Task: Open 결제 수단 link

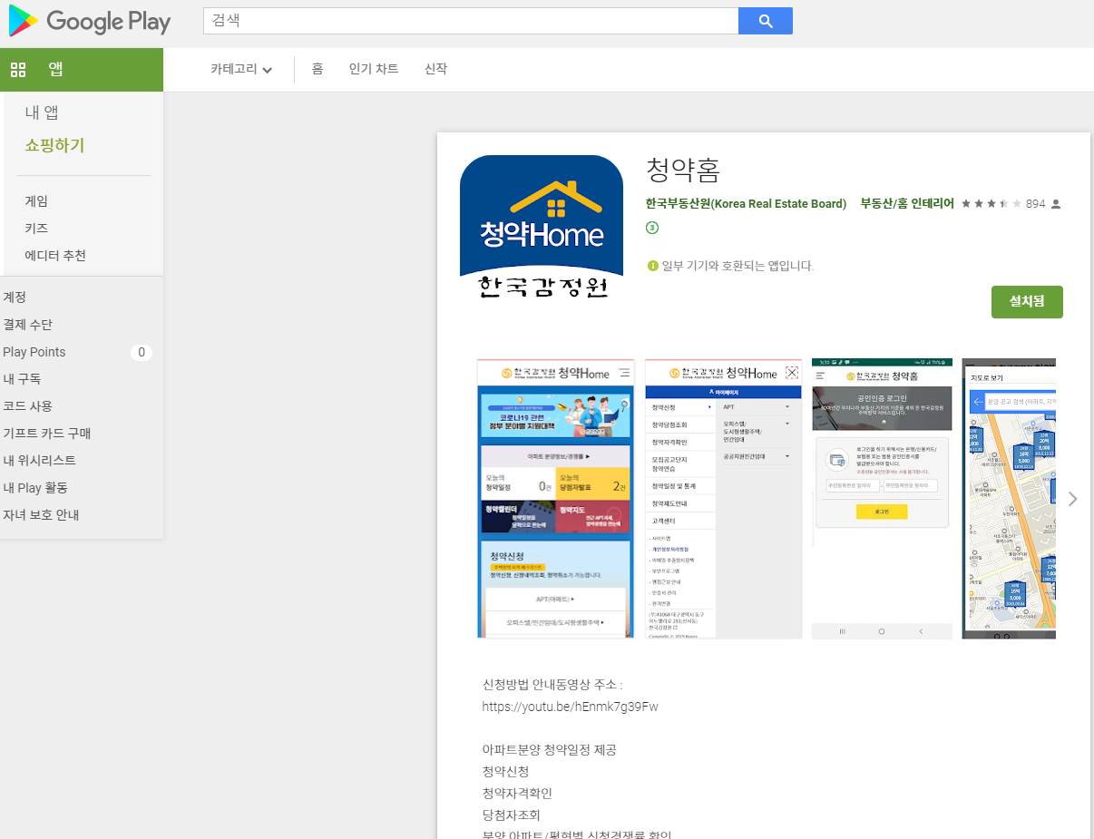Action: tap(28, 325)
